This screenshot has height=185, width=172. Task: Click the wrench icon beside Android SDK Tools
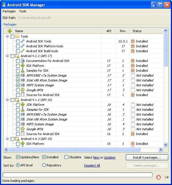click(23, 41)
